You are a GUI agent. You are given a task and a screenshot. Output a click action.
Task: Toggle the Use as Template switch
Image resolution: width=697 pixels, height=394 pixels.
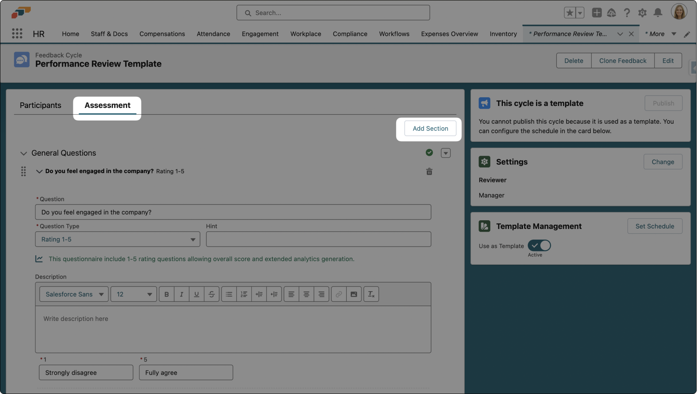pos(539,245)
